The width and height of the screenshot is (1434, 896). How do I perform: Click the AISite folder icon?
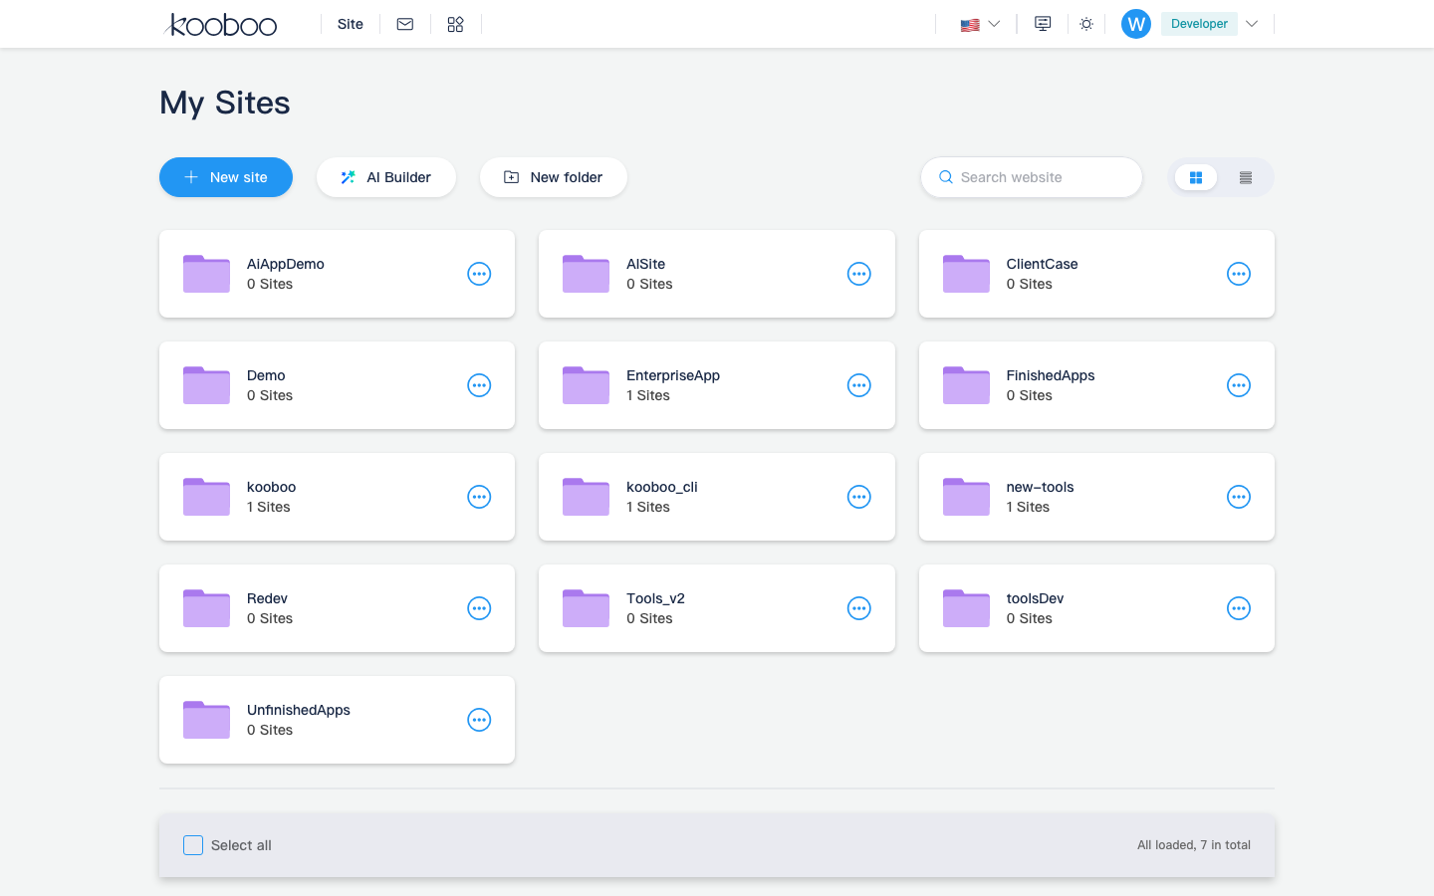pyautogui.click(x=587, y=274)
